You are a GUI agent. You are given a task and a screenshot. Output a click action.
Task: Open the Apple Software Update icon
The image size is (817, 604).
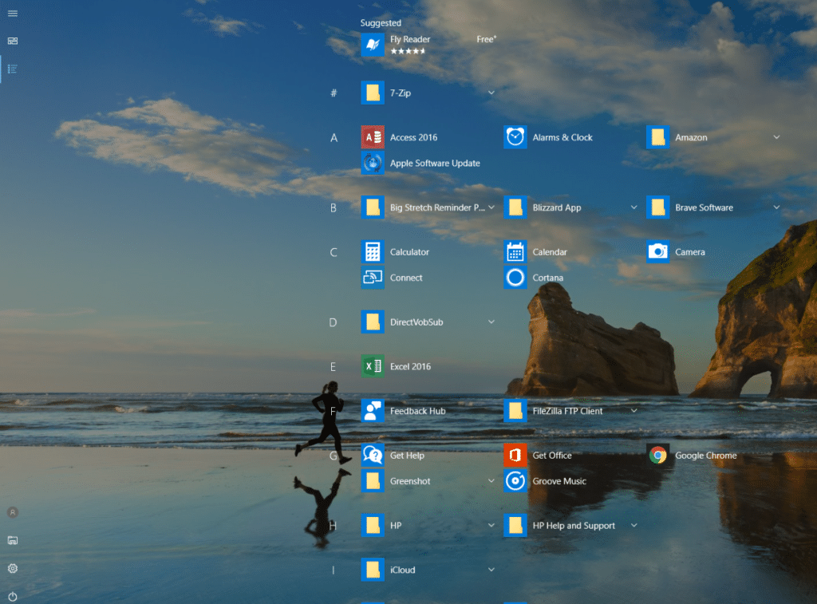pos(373,163)
